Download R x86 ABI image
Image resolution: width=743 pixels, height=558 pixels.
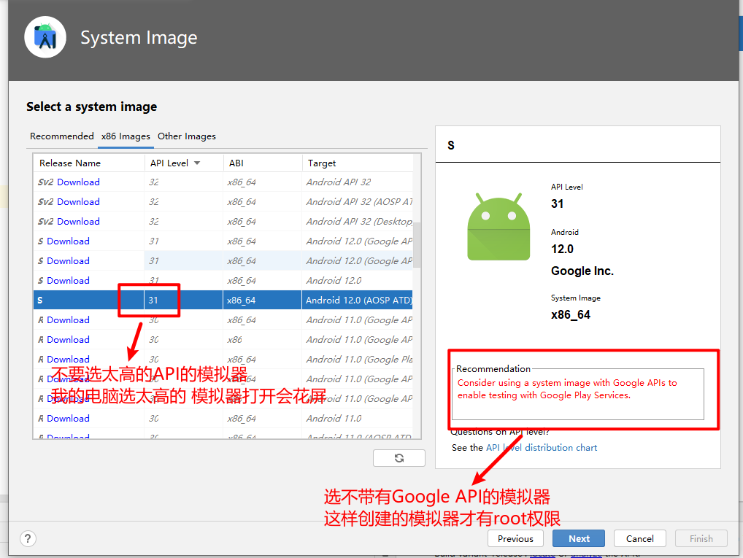68,340
